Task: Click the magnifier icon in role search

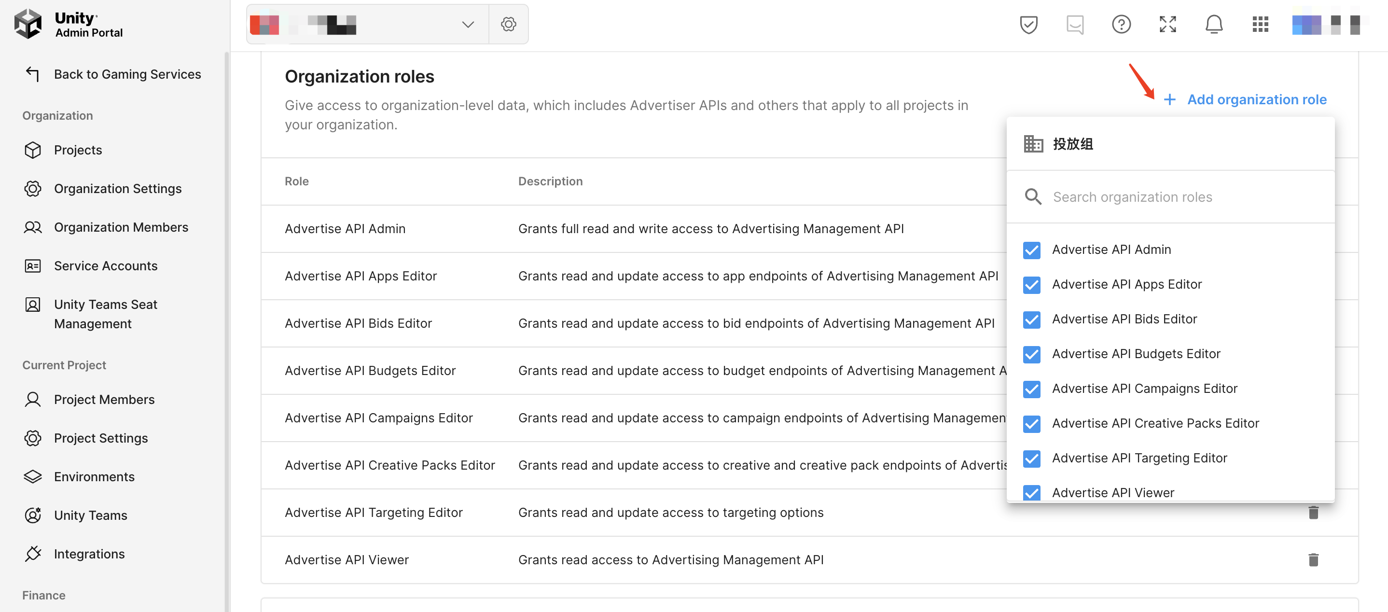Action: [x=1033, y=197]
